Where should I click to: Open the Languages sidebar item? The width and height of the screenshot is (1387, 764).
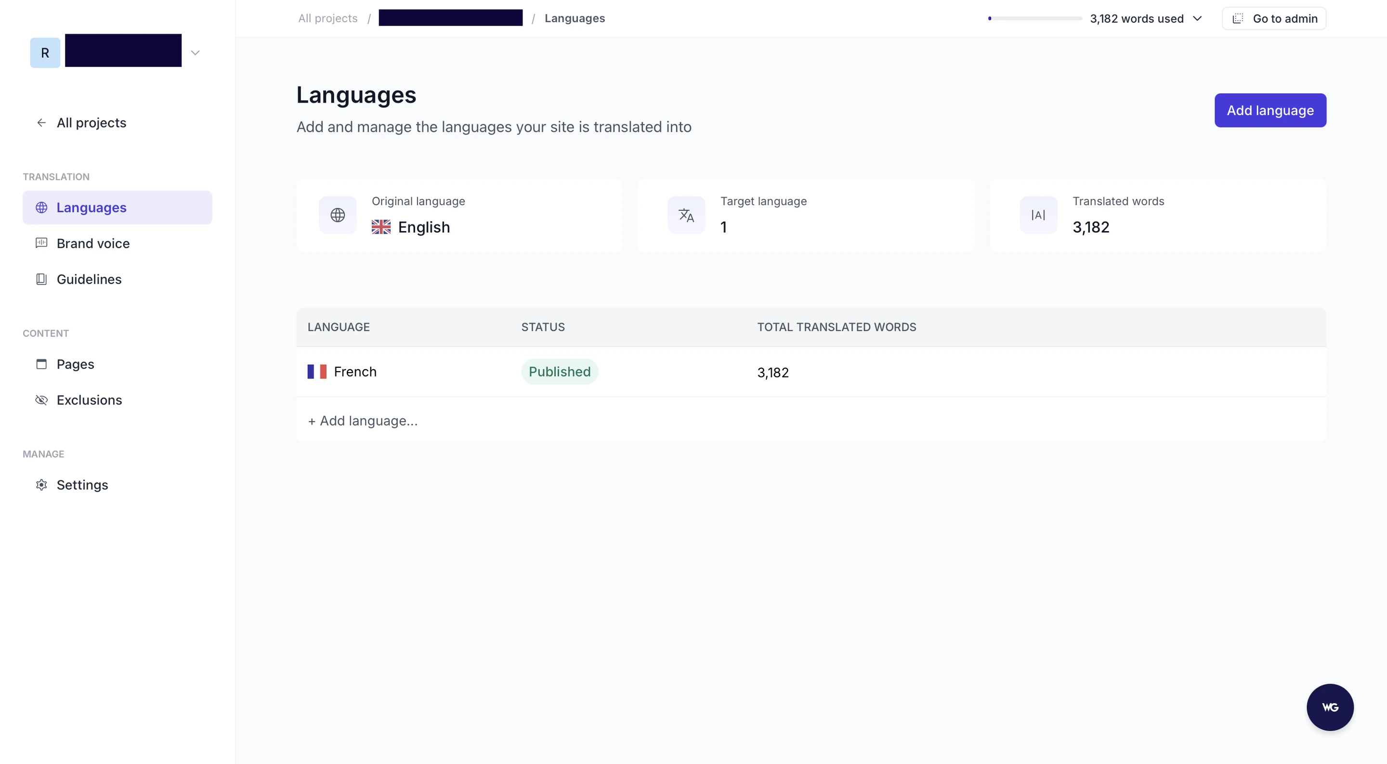(x=118, y=207)
